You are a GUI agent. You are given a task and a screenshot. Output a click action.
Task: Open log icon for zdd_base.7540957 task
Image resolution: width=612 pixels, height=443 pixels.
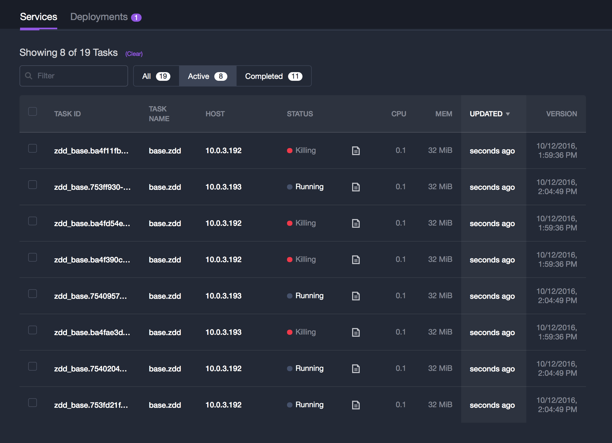click(x=356, y=296)
